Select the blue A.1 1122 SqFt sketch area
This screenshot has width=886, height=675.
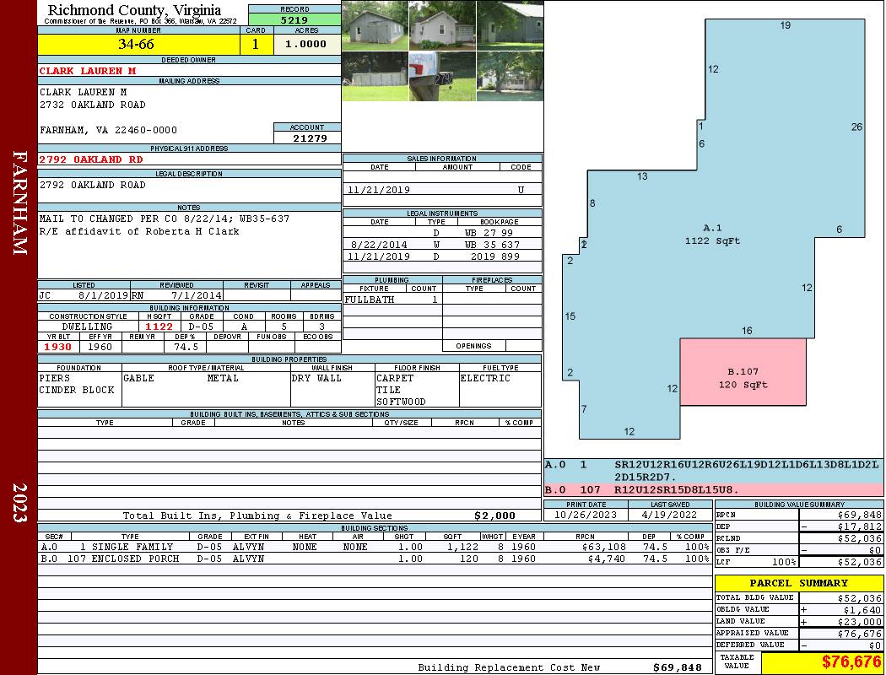pos(712,235)
